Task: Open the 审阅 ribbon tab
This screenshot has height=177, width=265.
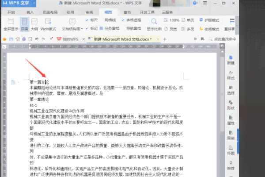Action: 89,12
